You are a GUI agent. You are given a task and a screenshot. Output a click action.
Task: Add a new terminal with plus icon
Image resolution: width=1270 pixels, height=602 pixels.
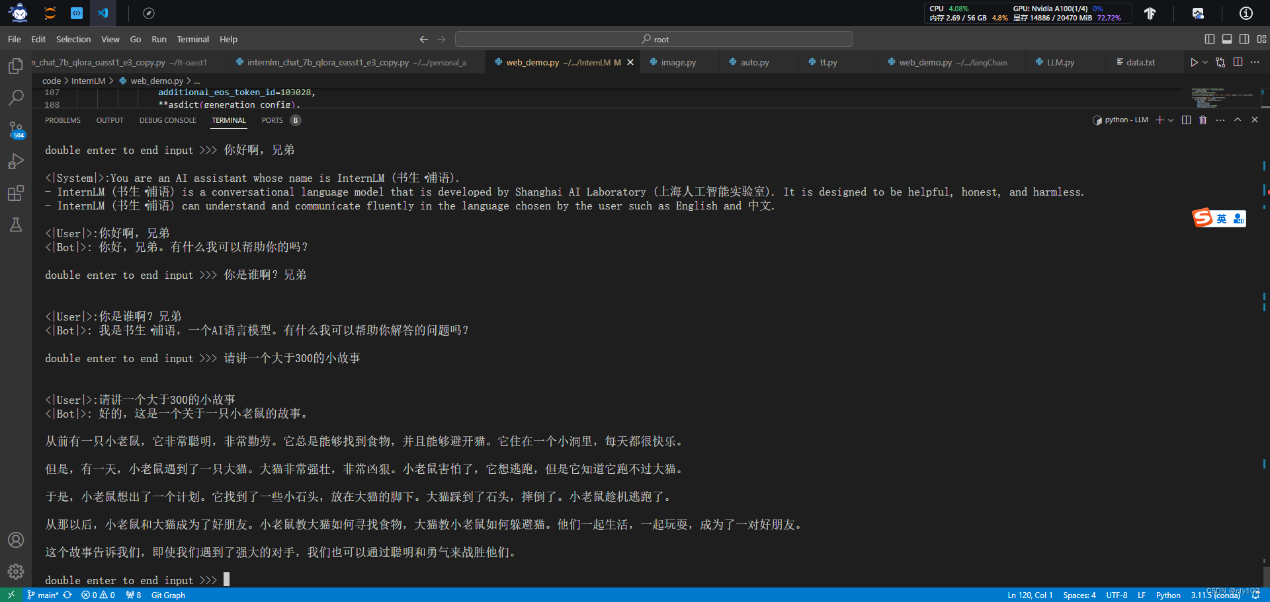(x=1160, y=120)
